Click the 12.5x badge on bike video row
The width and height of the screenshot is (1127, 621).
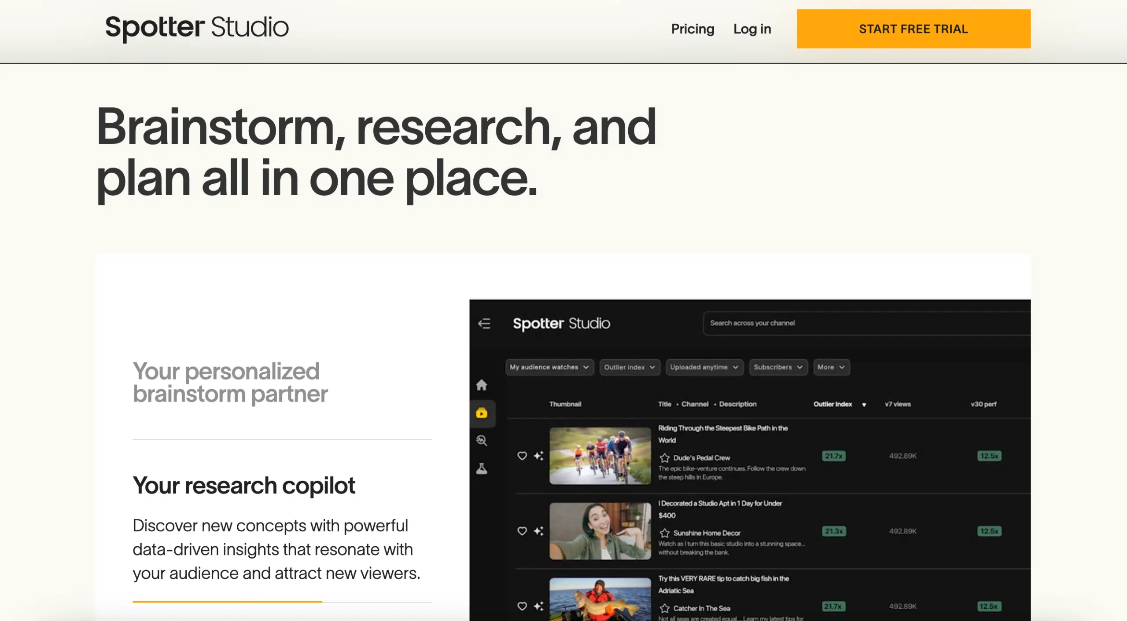point(989,456)
